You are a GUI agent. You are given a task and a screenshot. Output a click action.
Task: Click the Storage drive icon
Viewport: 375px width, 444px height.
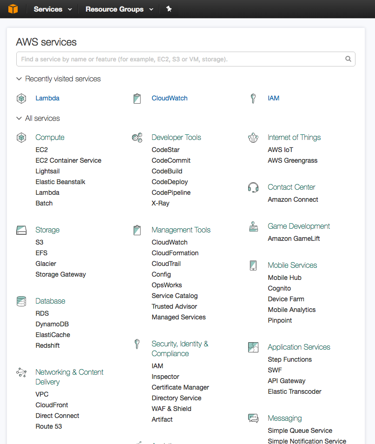point(21,230)
